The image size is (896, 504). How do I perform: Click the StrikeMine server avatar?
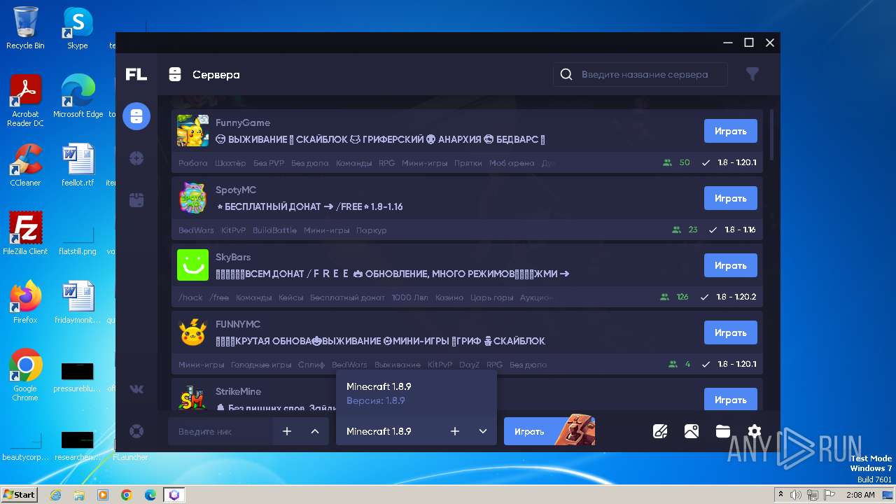coord(192,397)
